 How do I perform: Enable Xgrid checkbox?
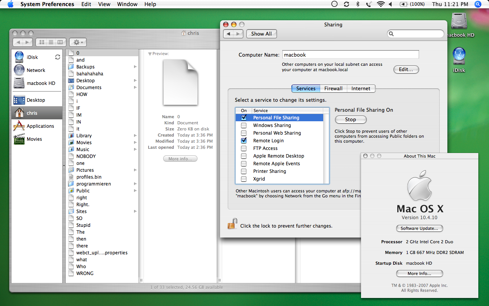click(x=244, y=179)
